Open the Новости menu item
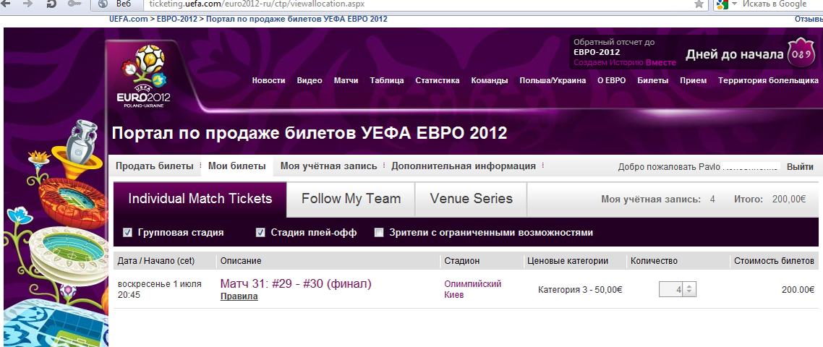823x347 pixels. point(268,80)
